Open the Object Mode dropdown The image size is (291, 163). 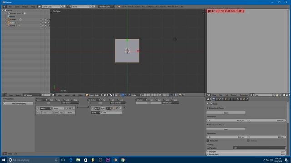pyautogui.click(x=94, y=95)
